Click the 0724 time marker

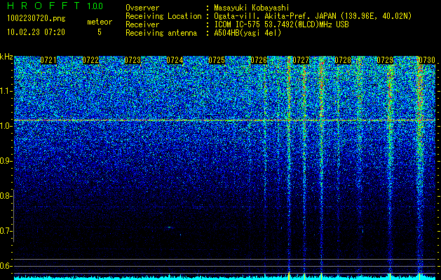(175, 60)
